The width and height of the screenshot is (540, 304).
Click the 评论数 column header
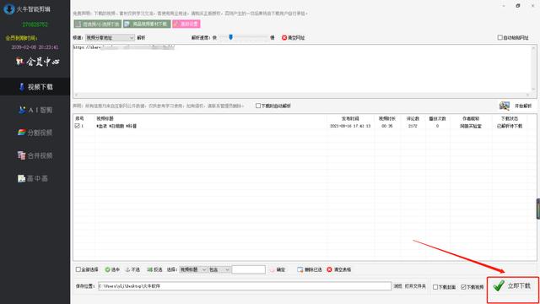tap(413, 118)
